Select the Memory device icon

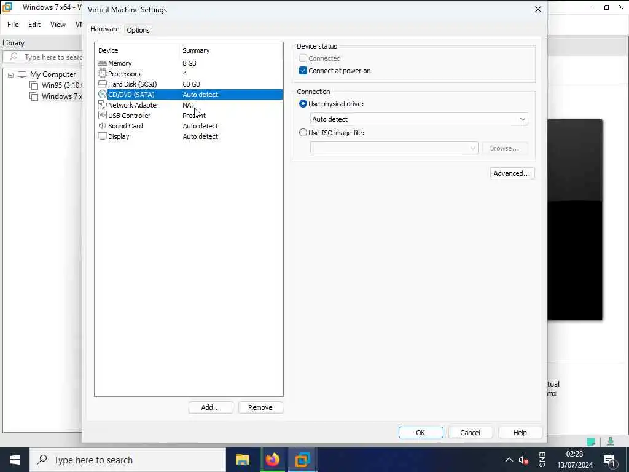tap(103, 63)
